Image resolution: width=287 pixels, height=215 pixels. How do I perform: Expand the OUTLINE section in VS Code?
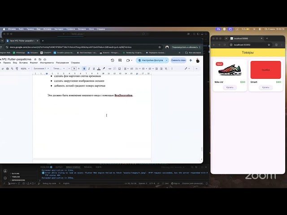[15, 173]
